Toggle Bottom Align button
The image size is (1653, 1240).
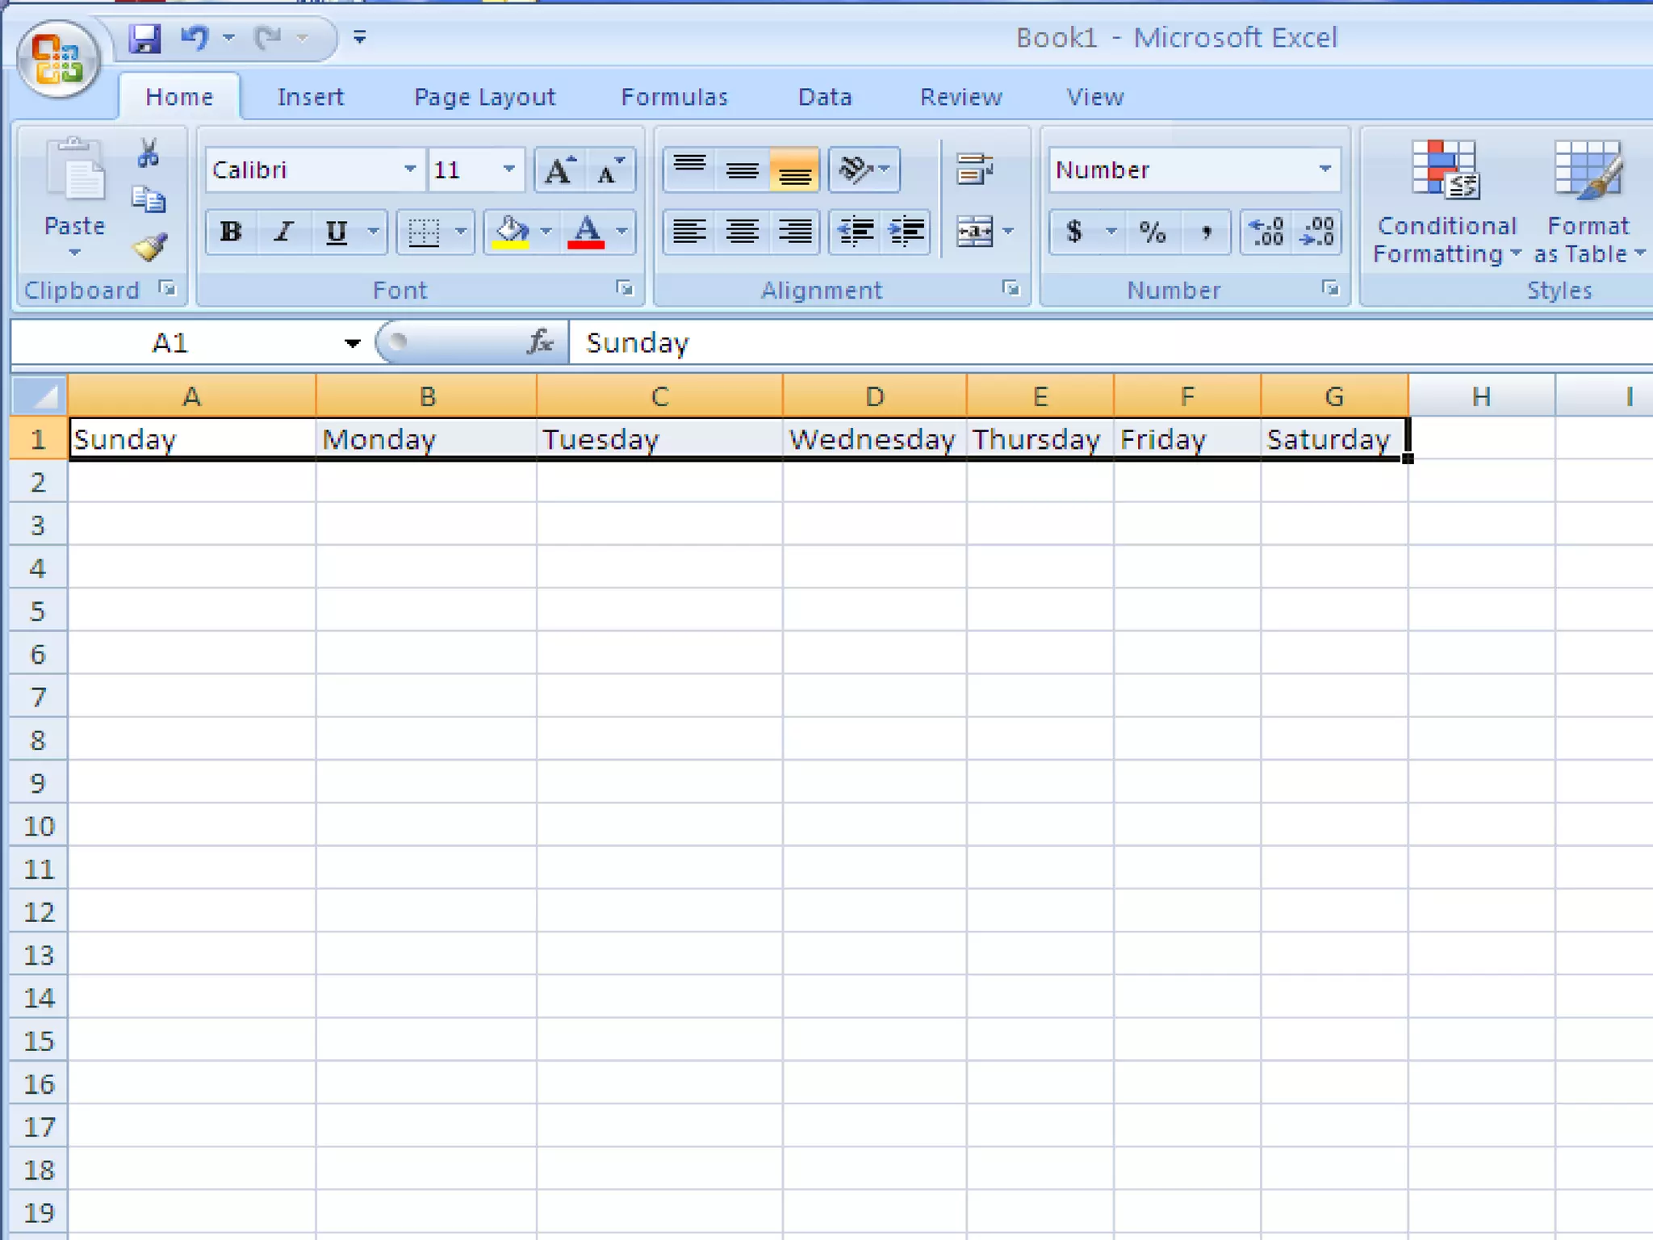coord(794,170)
